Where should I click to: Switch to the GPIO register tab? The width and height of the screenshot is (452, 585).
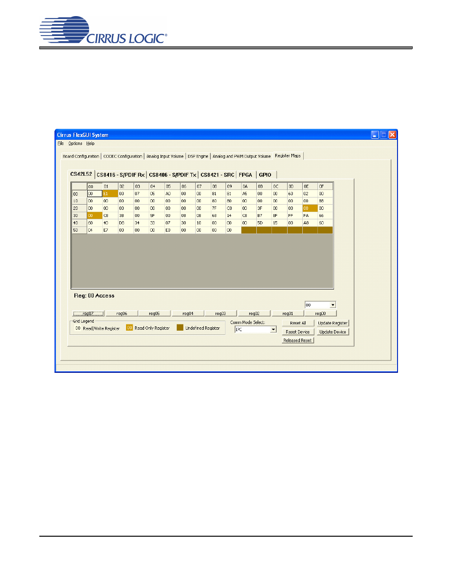(265, 175)
